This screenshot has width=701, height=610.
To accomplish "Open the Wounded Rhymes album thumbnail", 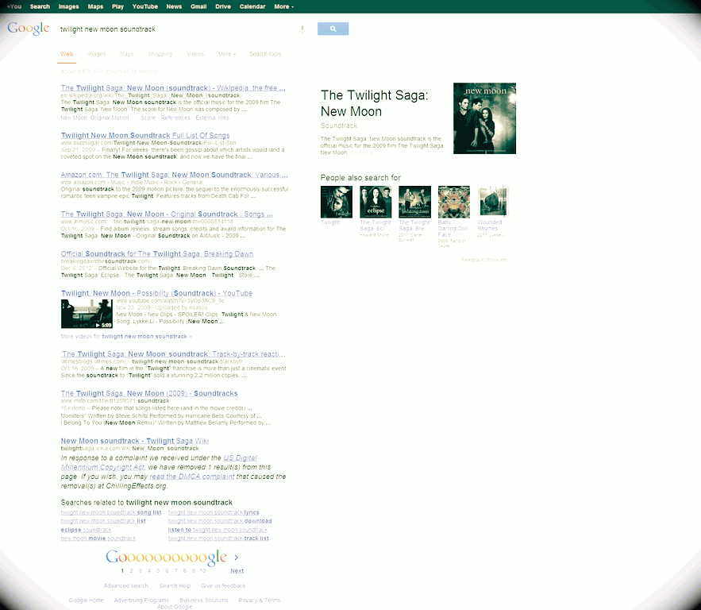I will 493,202.
